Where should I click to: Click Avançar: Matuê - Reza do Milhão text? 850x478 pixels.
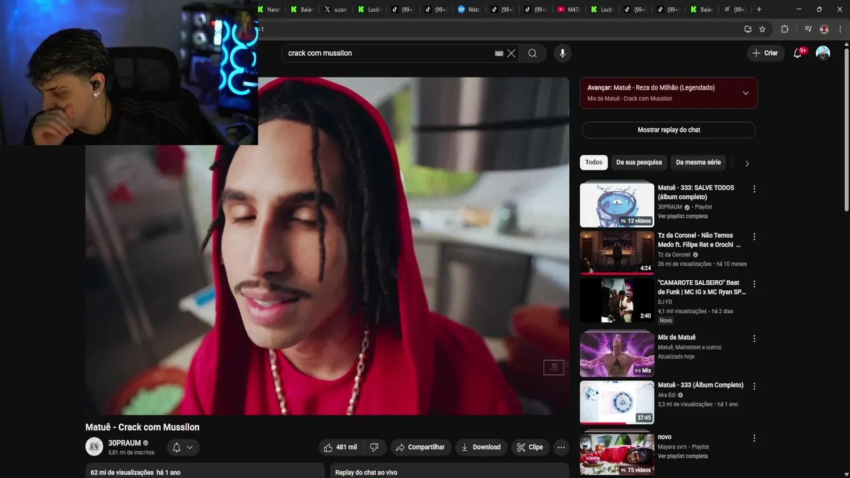pos(651,88)
